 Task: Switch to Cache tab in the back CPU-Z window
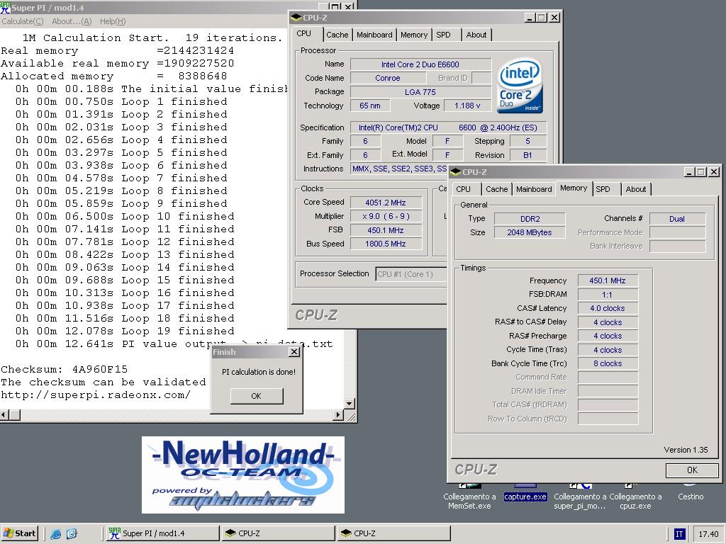click(x=337, y=35)
